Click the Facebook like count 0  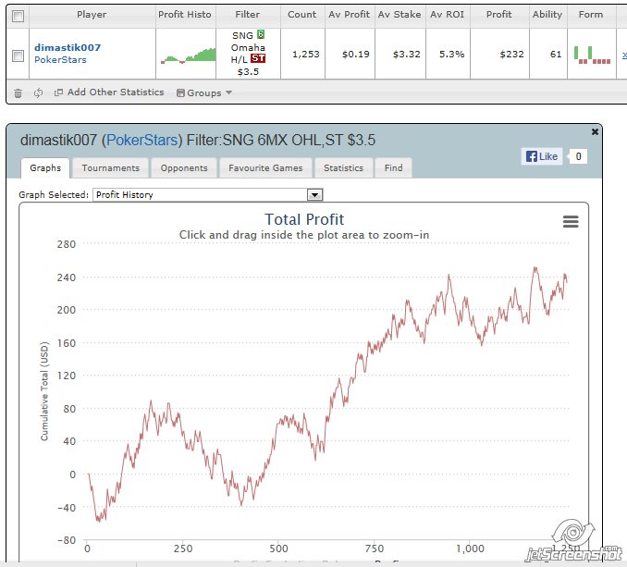tap(578, 156)
